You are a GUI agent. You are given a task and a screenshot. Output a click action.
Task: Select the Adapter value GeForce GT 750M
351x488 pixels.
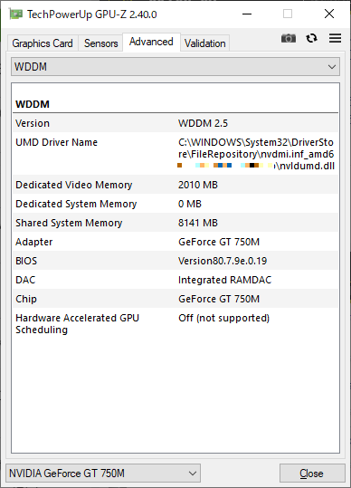(219, 242)
